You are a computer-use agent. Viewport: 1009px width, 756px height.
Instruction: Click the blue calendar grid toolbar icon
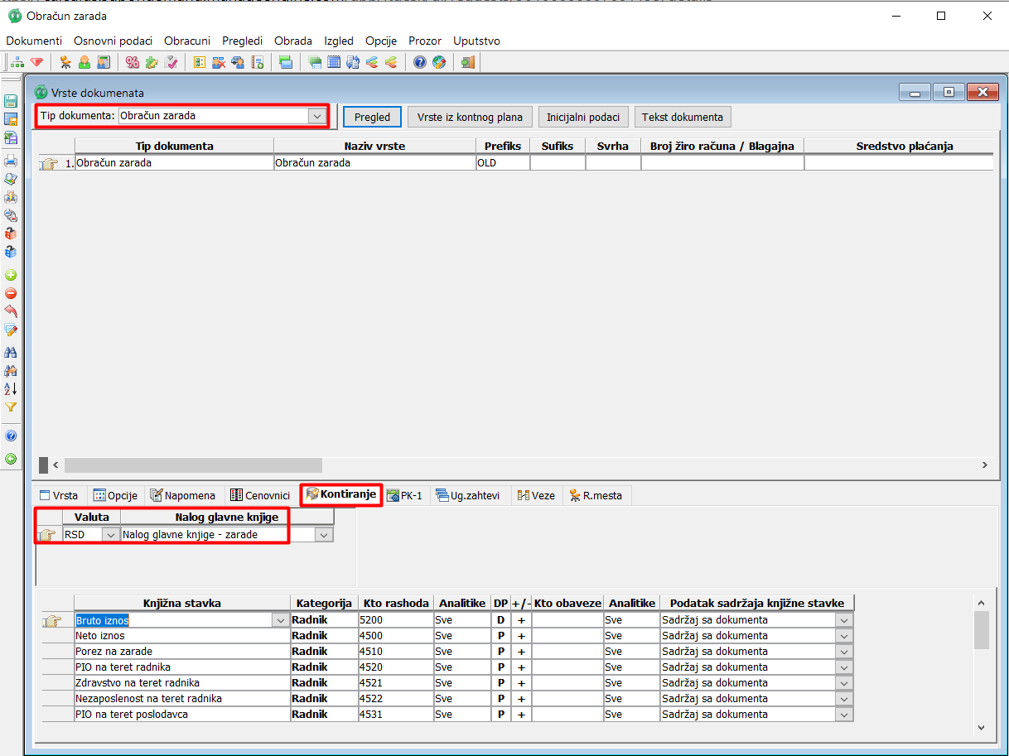[334, 62]
